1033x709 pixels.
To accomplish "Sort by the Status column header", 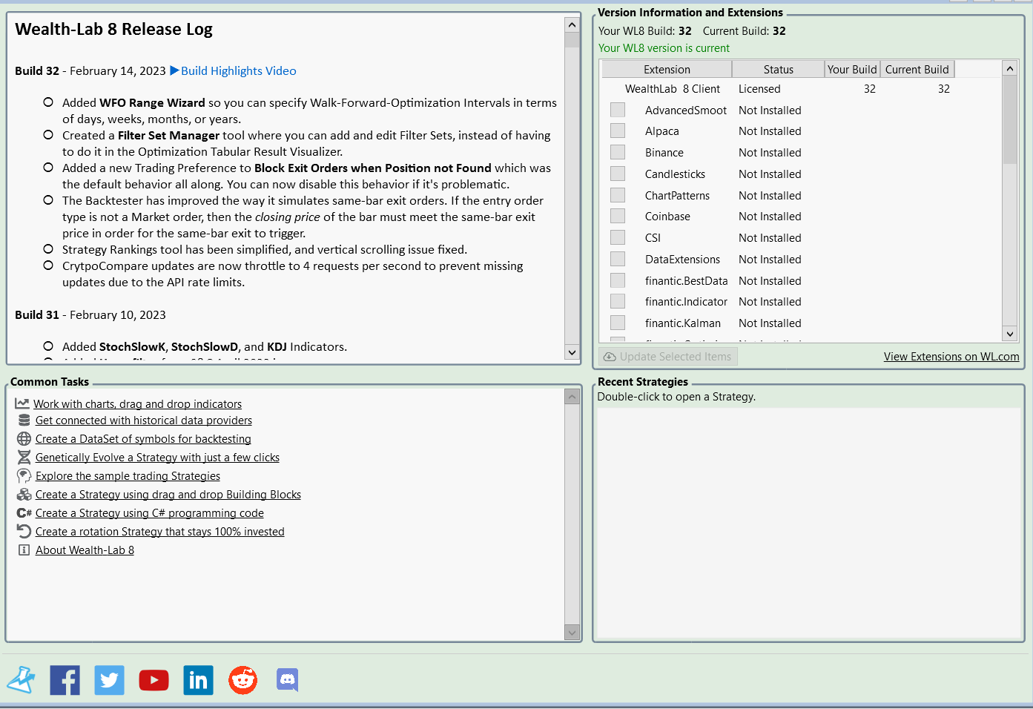I will tap(778, 69).
